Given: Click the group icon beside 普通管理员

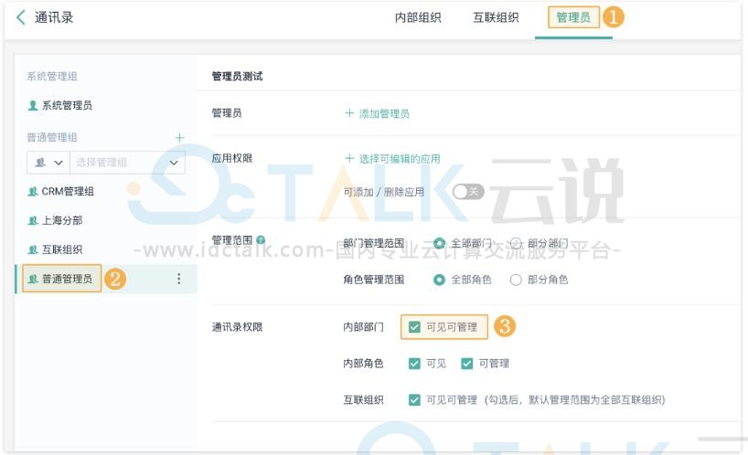Looking at the screenshot, I should (33, 279).
